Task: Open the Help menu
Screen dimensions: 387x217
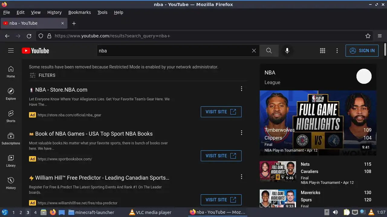Action: pyautogui.click(x=119, y=12)
